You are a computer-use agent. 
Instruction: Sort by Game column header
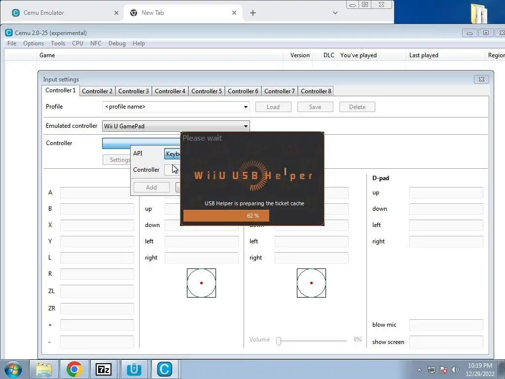159,55
